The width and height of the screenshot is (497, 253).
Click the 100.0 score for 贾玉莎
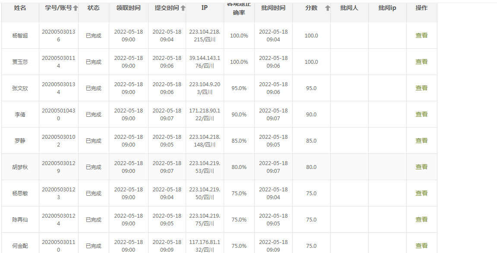(311, 62)
